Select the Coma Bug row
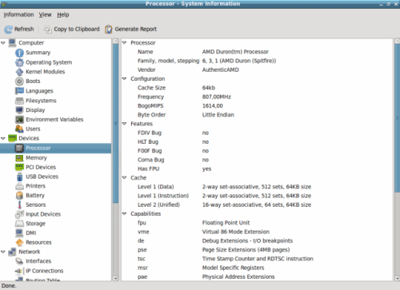The image size is (400, 290). [x=257, y=160]
